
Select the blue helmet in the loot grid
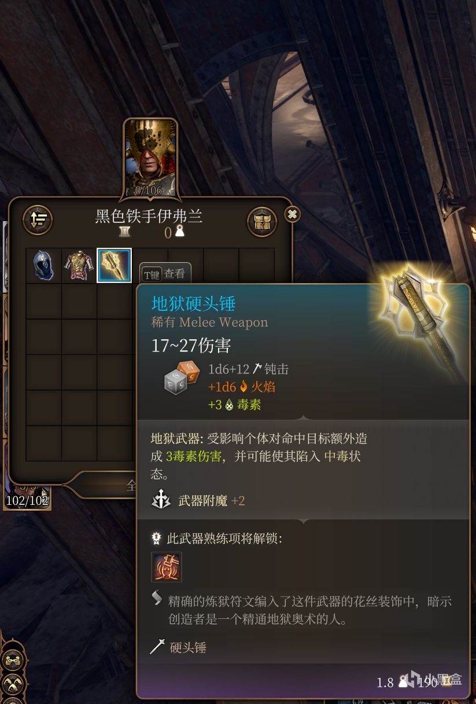(43, 266)
